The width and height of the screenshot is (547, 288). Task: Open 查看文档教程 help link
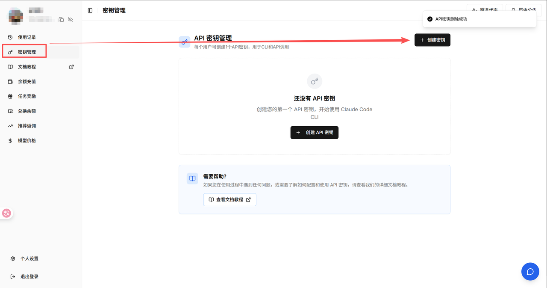coord(229,200)
